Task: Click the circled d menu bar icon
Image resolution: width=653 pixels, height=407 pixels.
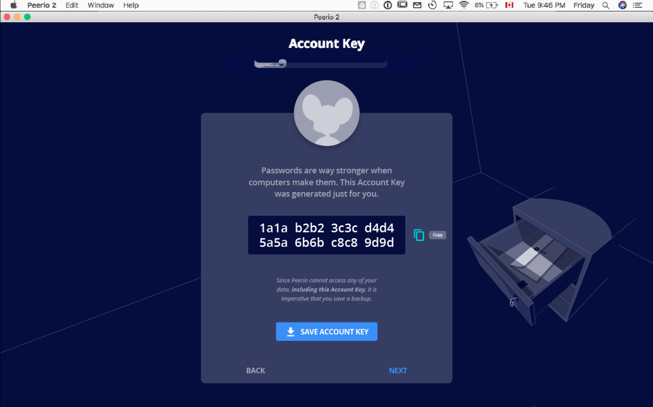Action: point(375,5)
